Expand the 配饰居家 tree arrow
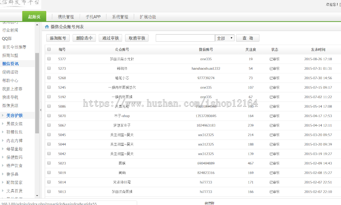The height and width of the screenshot is (205, 341). tap(3, 182)
